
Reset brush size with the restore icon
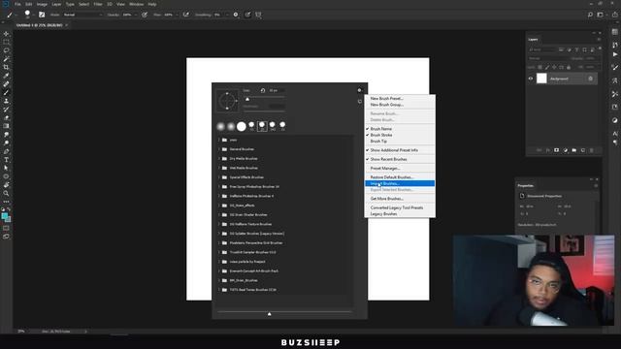[263, 90]
